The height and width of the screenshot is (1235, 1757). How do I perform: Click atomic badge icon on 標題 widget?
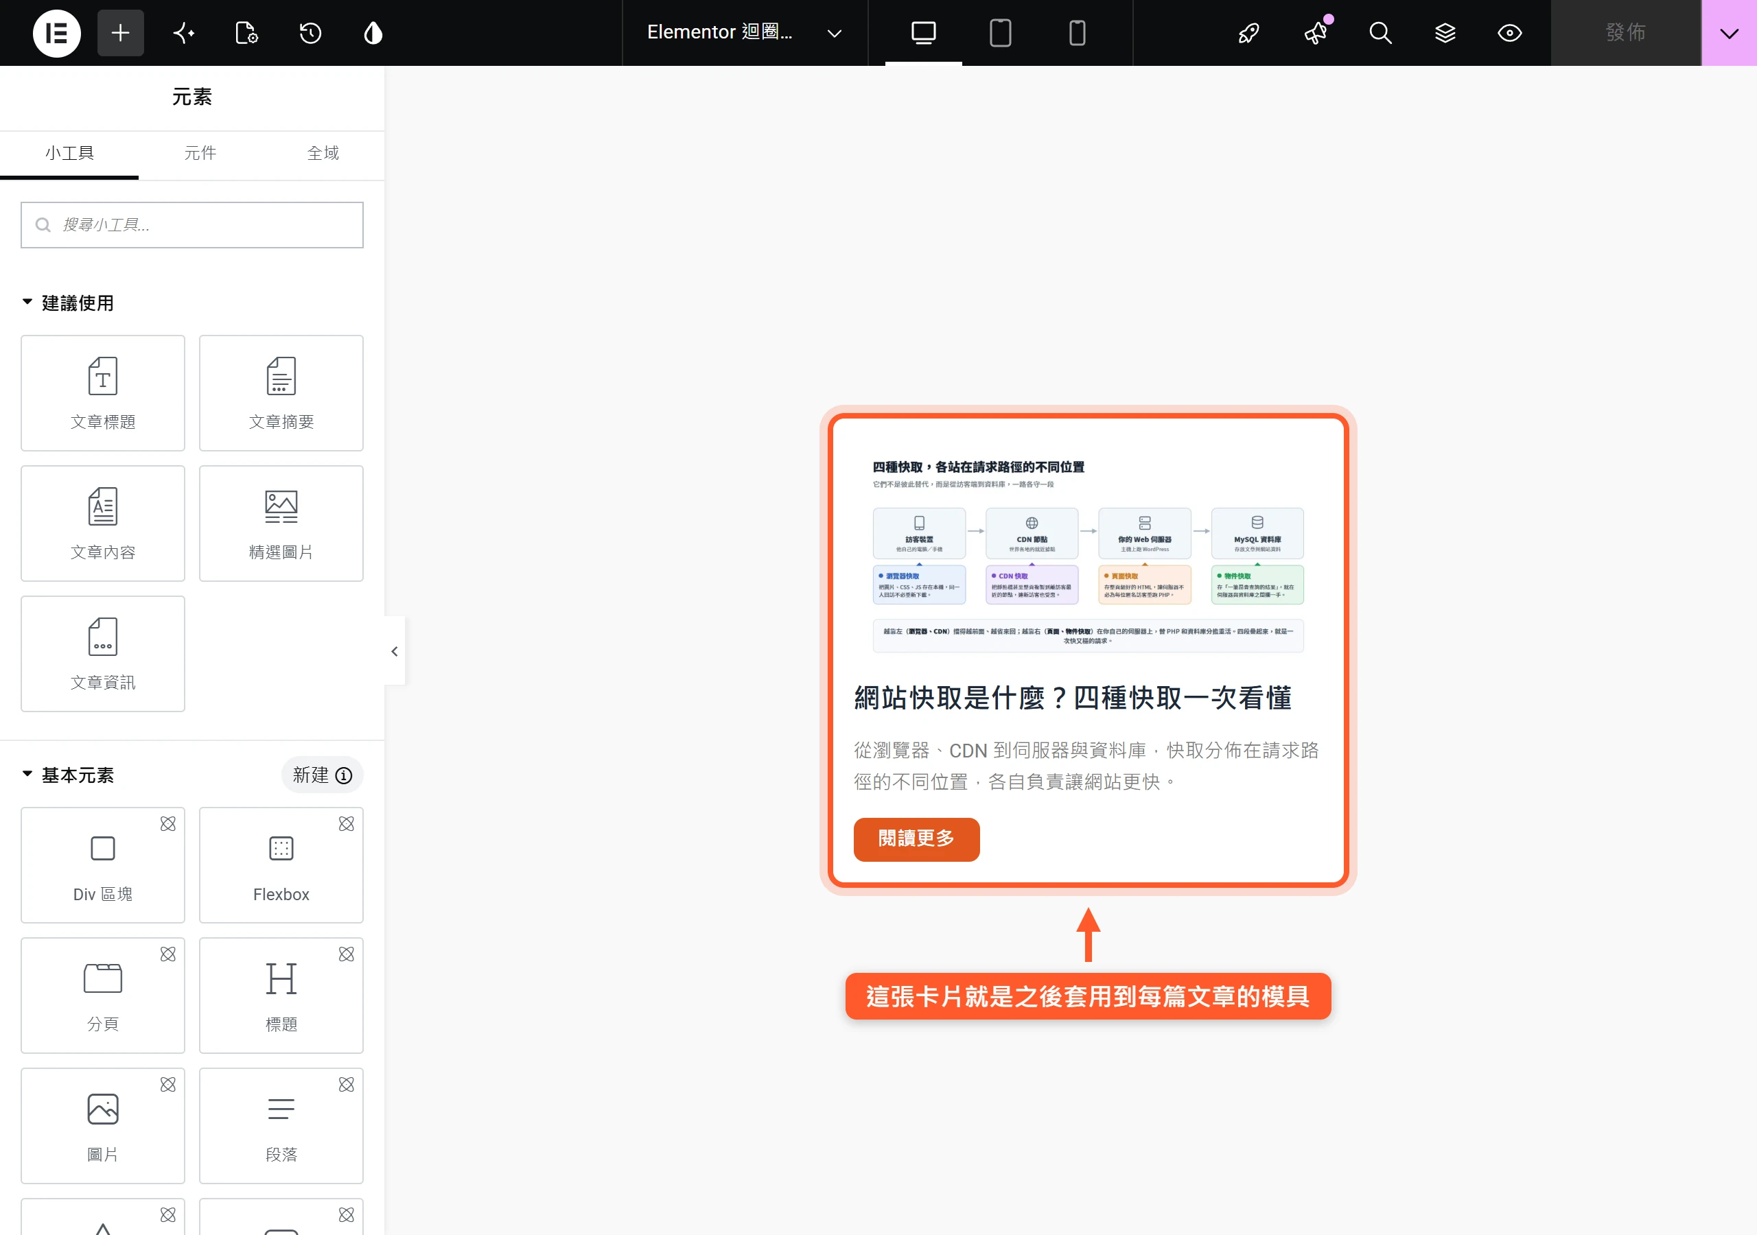pos(347,954)
